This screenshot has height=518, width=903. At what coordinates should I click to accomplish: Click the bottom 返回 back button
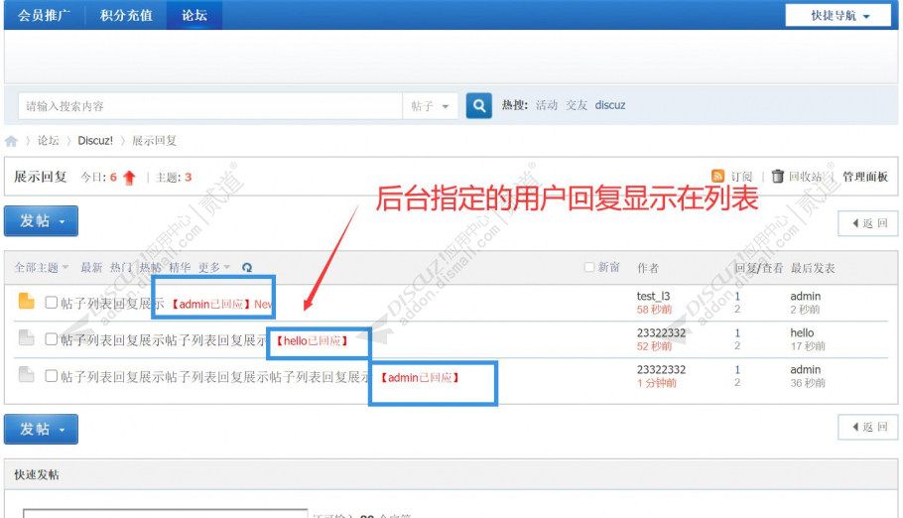tap(868, 428)
